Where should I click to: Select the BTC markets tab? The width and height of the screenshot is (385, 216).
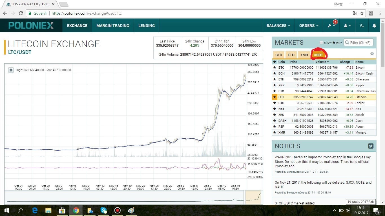pyautogui.click(x=279, y=55)
